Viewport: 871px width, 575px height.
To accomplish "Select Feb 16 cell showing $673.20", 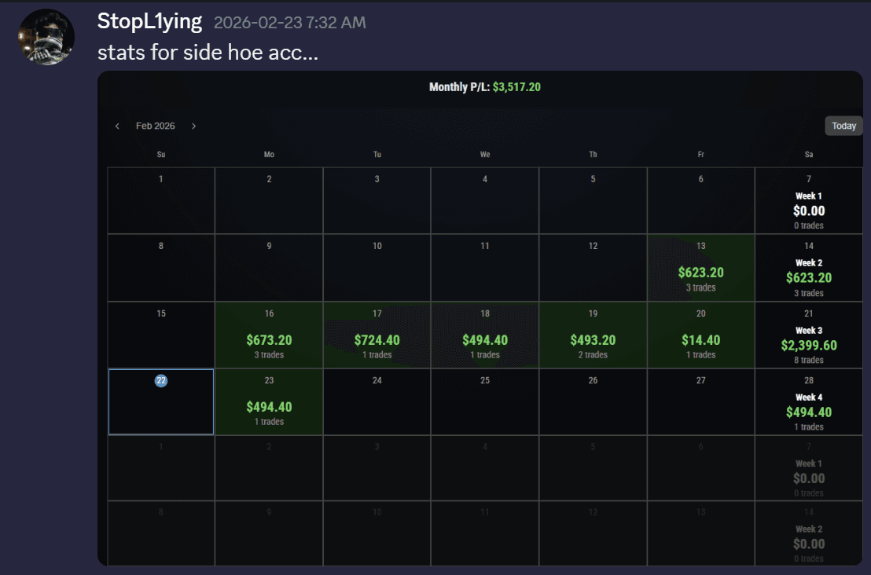I will pyautogui.click(x=269, y=335).
